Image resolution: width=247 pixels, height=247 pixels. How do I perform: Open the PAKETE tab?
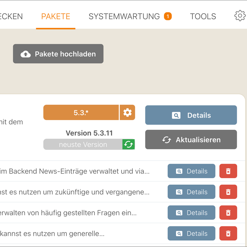[x=56, y=16]
